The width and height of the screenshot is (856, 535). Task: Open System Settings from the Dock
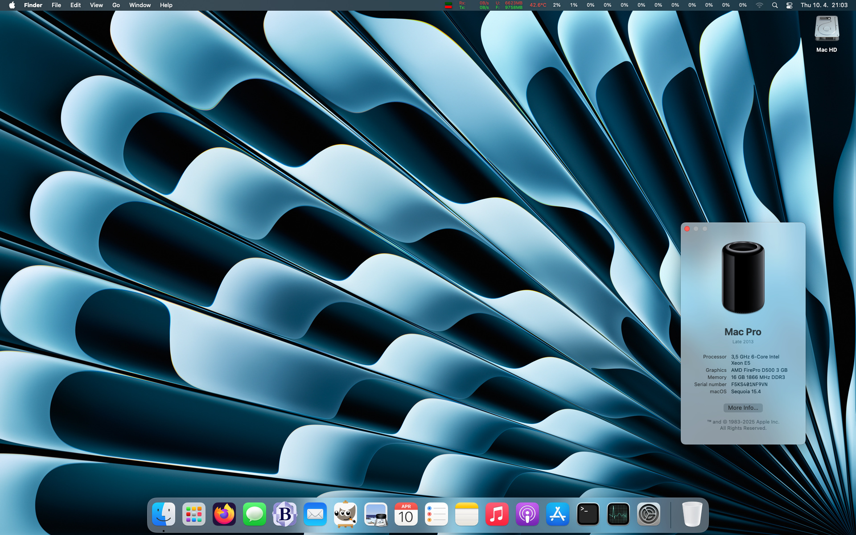coord(648,514)
